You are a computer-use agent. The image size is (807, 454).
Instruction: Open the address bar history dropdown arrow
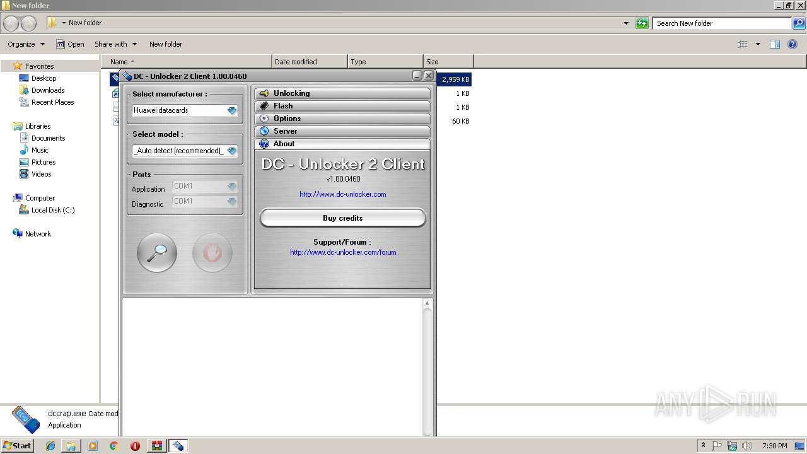(x=626, y=23)
